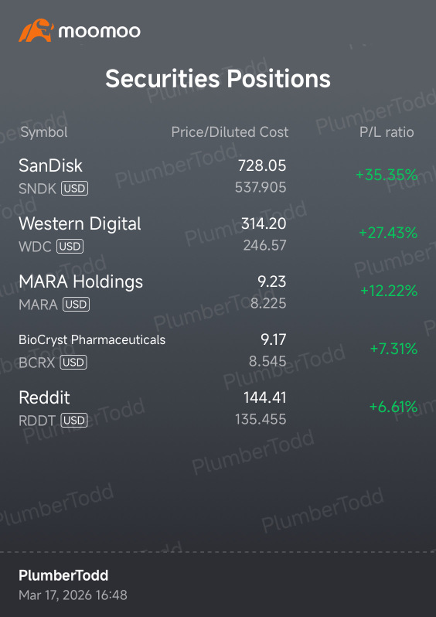This screenshot has width=436, height=617.
Task: Open the SanDisk position row
Action: (x=218, y=176)
